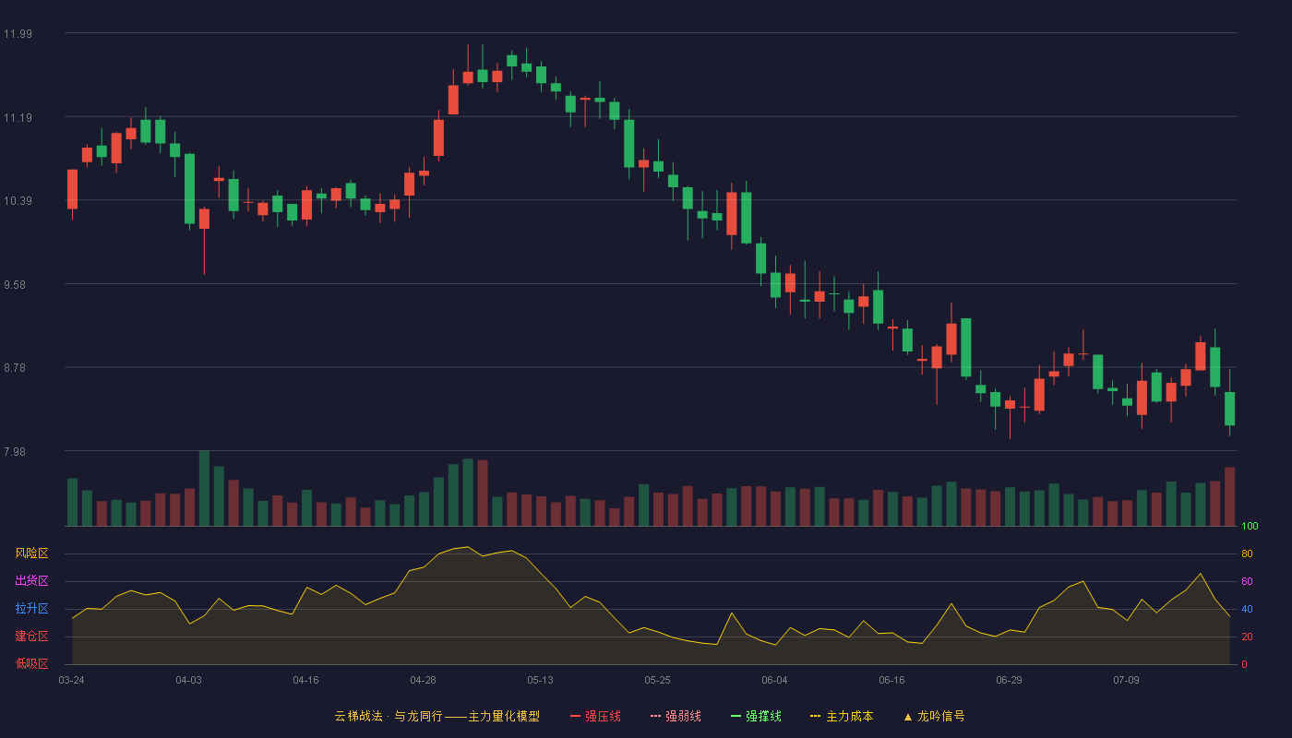The width and height of the screenshot is (1292, 738).
Task: Click the red line icon beside 强压线
Action: click(x=575, y=716)
